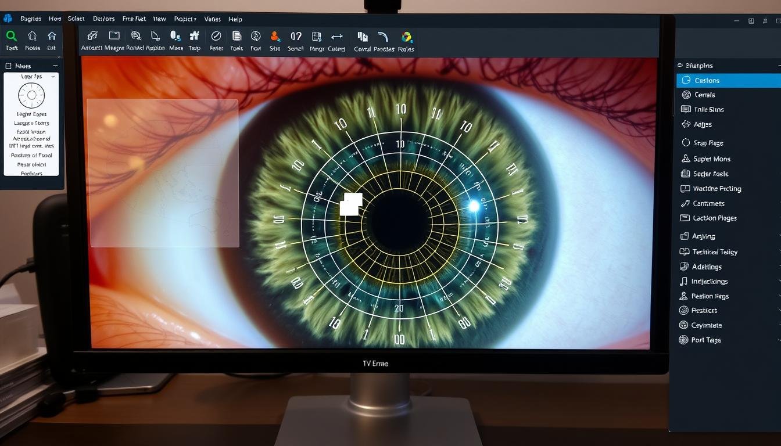
Task: Click the house icon labeled Eut
Action: click(x=52, y=36)
